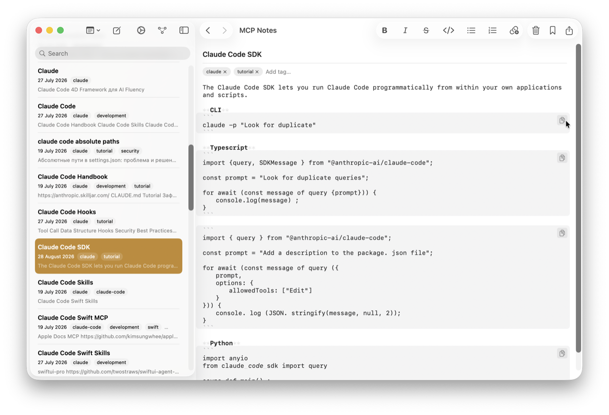Click the note editor vertical scrollbar
609x415 pixels.
(x=579, y=198)
